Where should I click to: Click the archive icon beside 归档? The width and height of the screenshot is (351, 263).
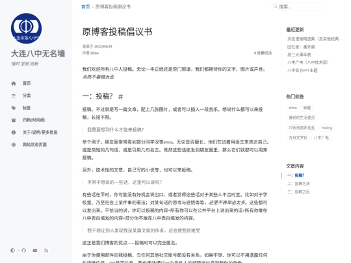point(14,120)
